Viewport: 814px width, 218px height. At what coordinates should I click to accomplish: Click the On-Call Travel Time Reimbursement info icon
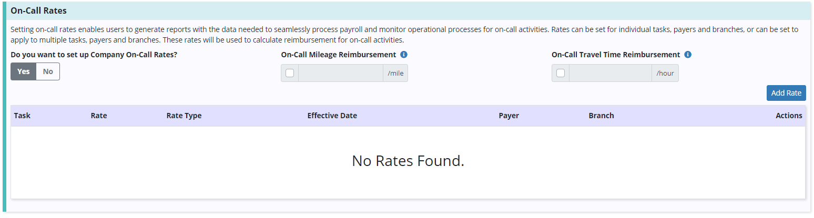coord(688,55)
